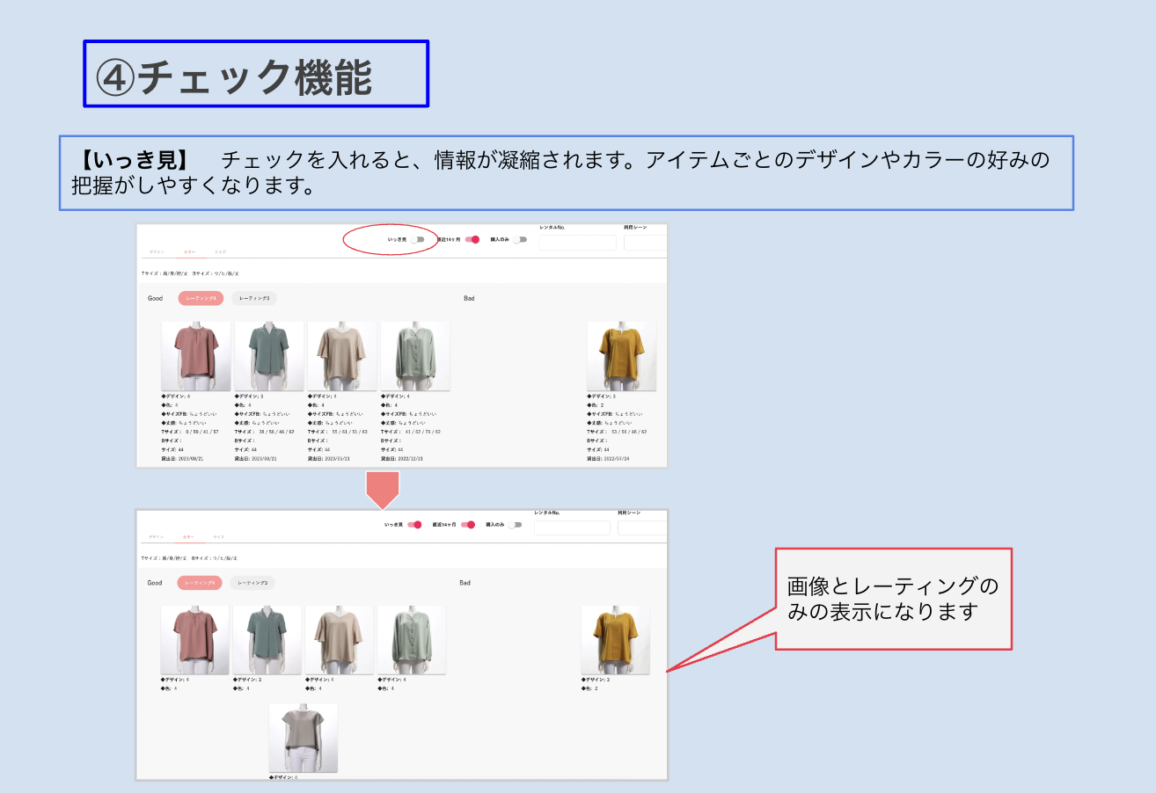Click gray striped top thumbnail
This screenshot has width=1156, height=793.
click(304, 738)
